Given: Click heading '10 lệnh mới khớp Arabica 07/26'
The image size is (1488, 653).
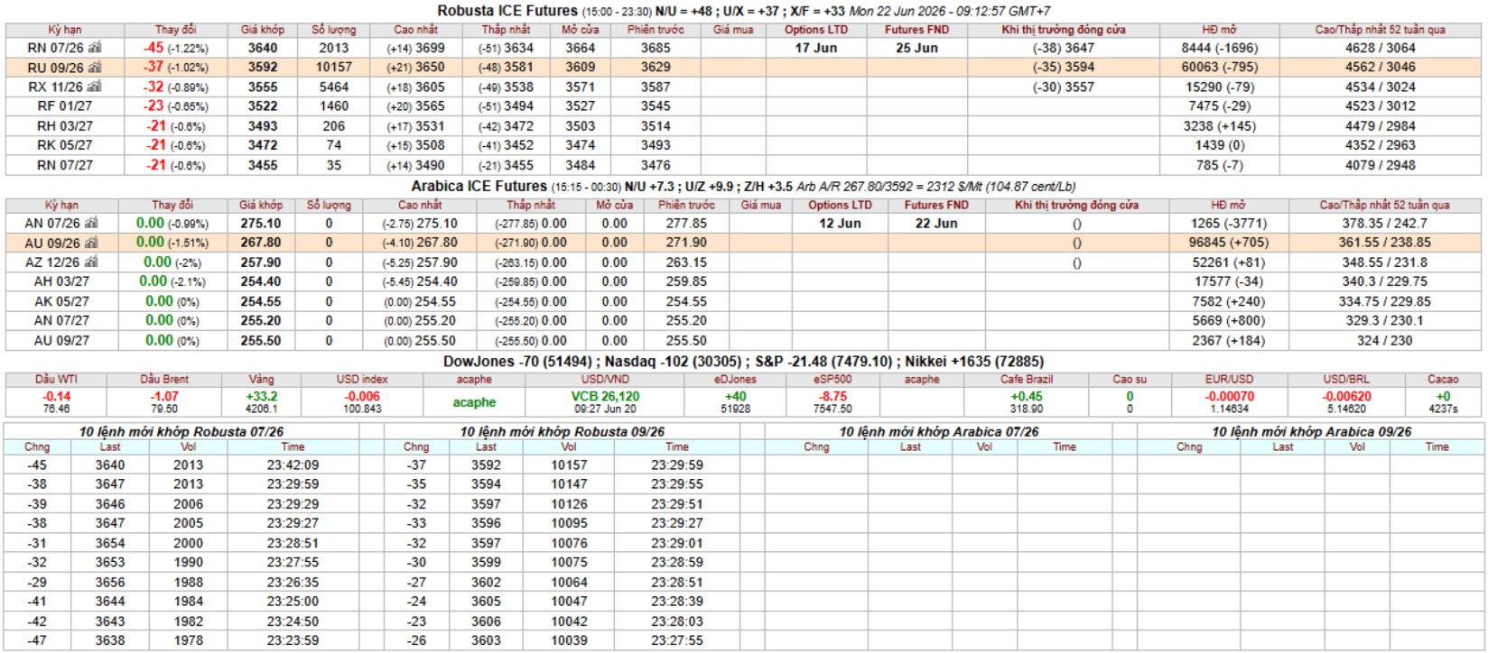Looking at the screenshot, I should 939,432.
